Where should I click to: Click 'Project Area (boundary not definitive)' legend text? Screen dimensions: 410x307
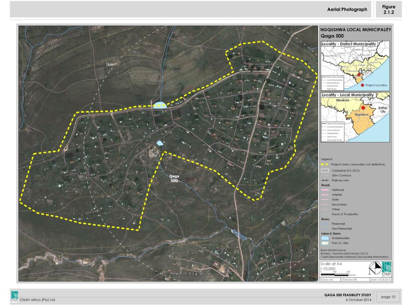(358, 164)
